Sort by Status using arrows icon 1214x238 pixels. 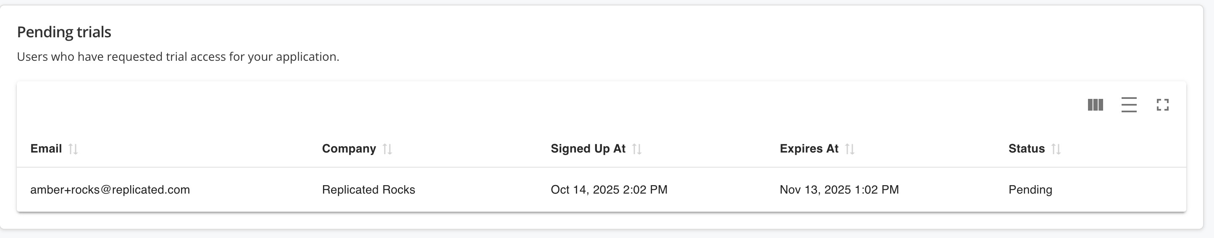tap(1056, 149)
